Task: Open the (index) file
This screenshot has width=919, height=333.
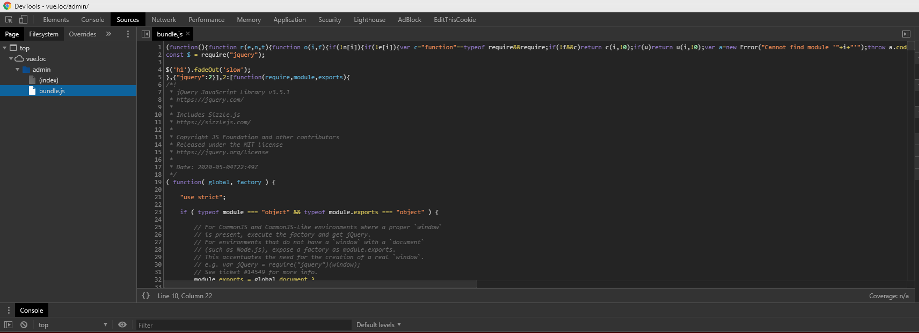Action: tap(48, 80)
